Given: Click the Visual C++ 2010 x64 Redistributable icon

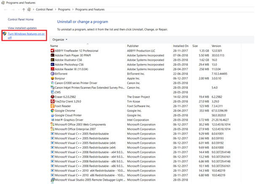Looking at the screenshot, I should pyautogui.click(x=52, y=171).
